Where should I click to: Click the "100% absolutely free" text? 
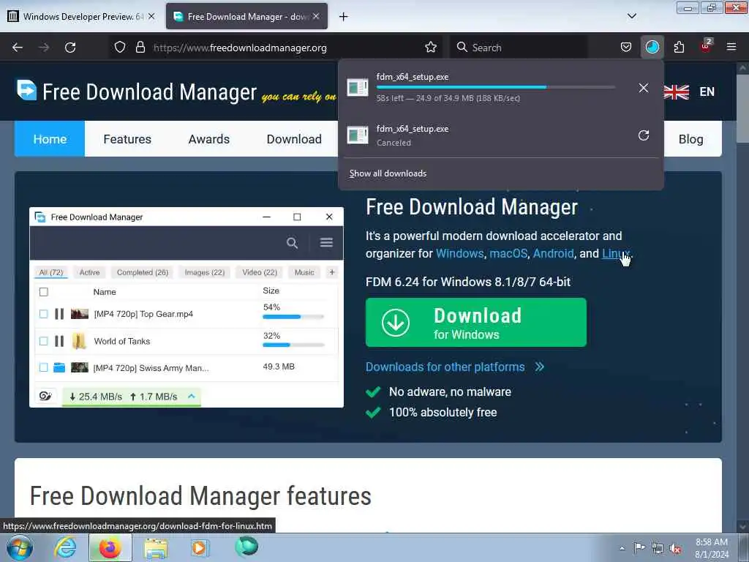(443, 413)
